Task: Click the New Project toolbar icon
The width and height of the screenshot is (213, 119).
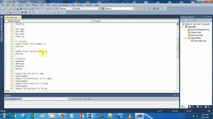Action: tap(4, 9)
